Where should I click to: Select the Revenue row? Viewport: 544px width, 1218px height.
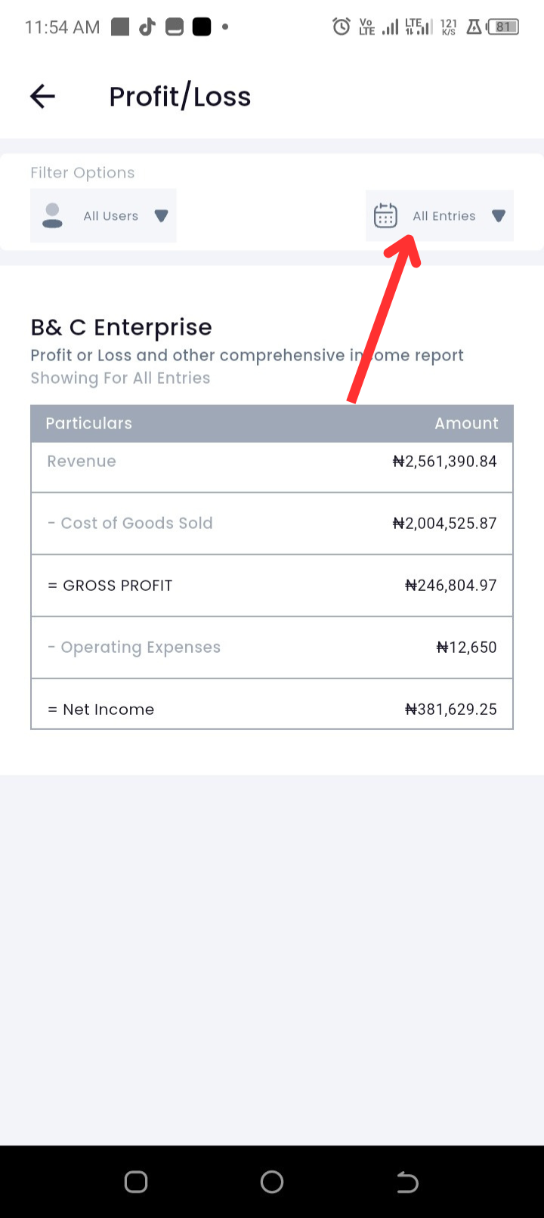coord(272,467)
